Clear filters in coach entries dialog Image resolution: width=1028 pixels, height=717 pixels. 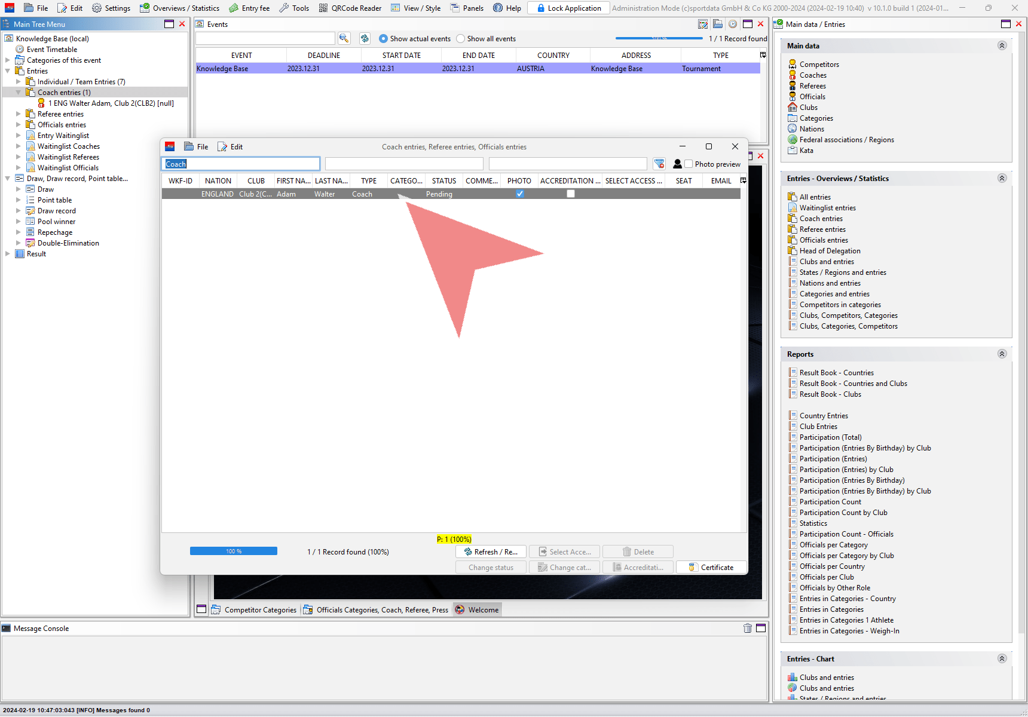click(x=659, y=164)
